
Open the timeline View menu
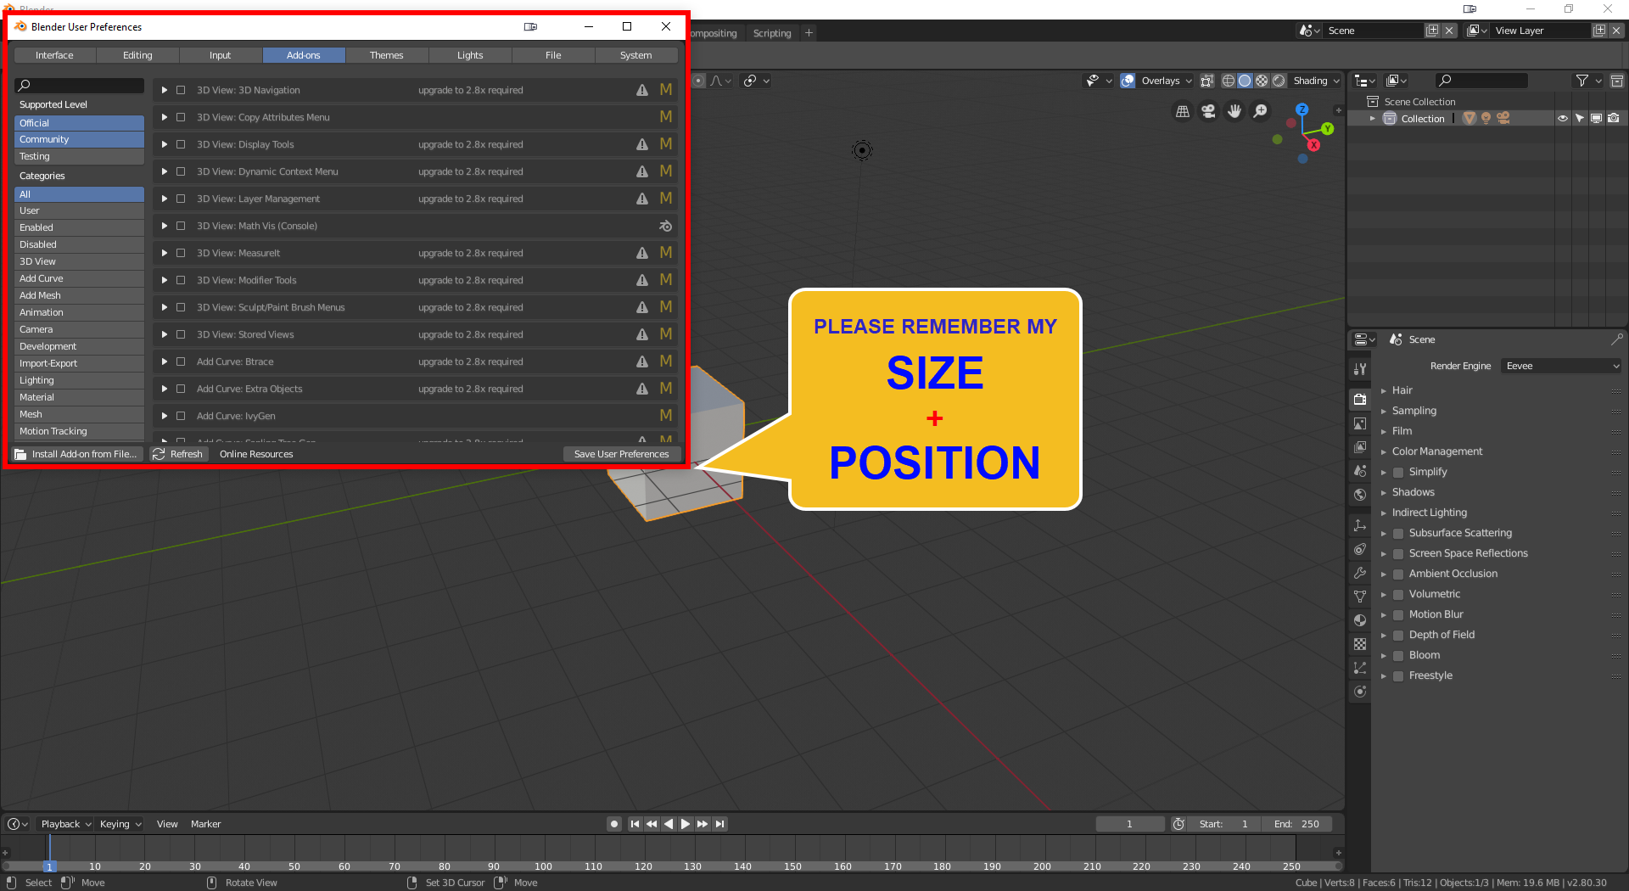click(x=167, y=824)
